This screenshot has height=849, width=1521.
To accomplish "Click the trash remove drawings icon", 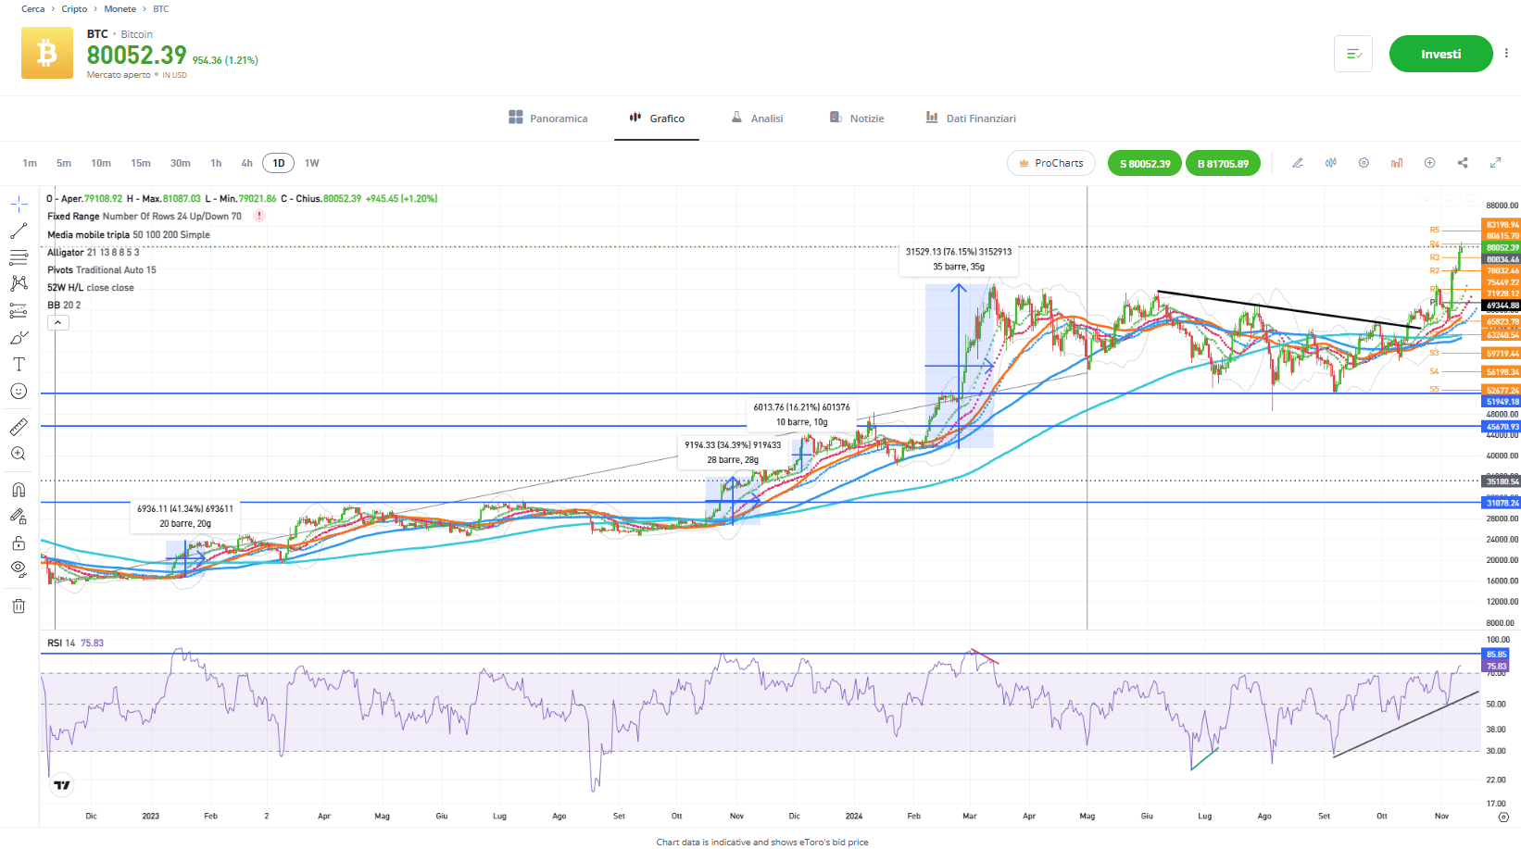I will 19,606.
